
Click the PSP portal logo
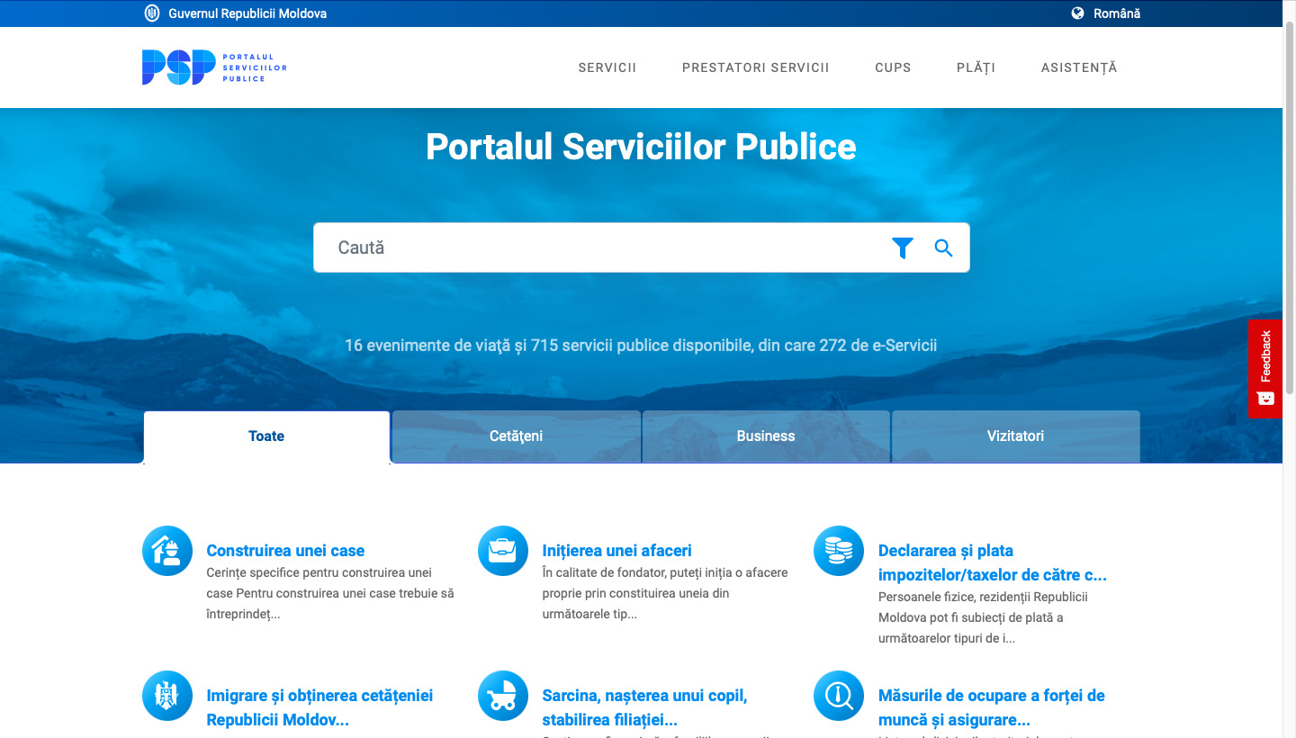click(214, 67)
